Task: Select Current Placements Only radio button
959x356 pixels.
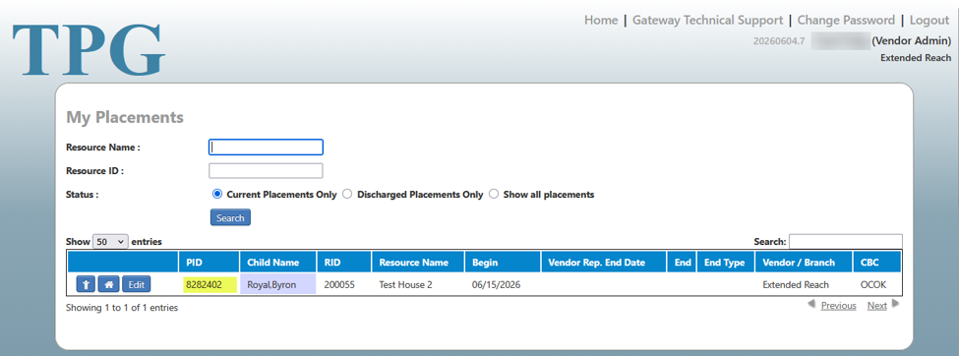Action: coord(216,195)
